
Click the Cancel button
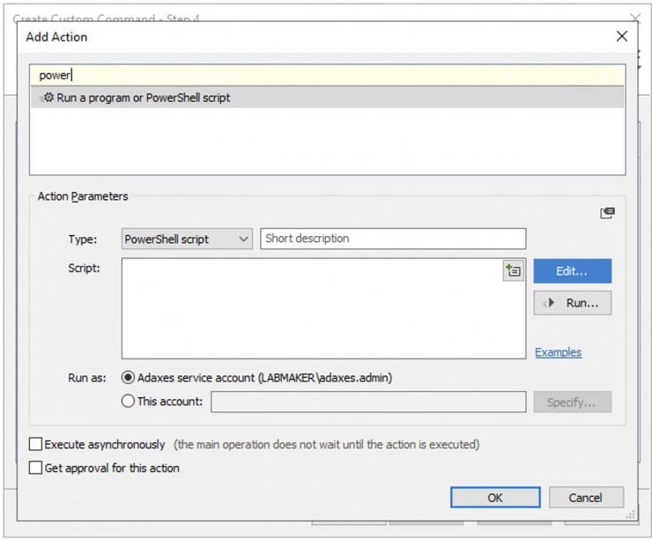click(586, 498)
